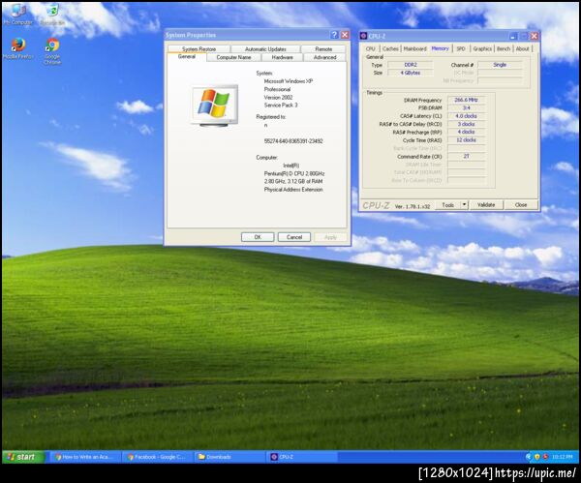Image resolution: width=581 pixels, height=483 pixels.
Task: Open the Downloads folder from the taskbar
Action: click(229, 457)
